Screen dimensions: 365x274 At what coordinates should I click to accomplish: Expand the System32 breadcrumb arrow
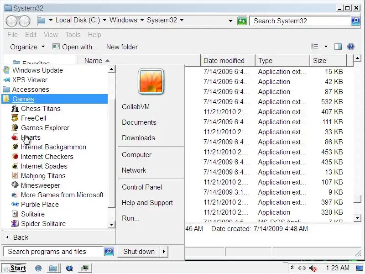(182, 20)
